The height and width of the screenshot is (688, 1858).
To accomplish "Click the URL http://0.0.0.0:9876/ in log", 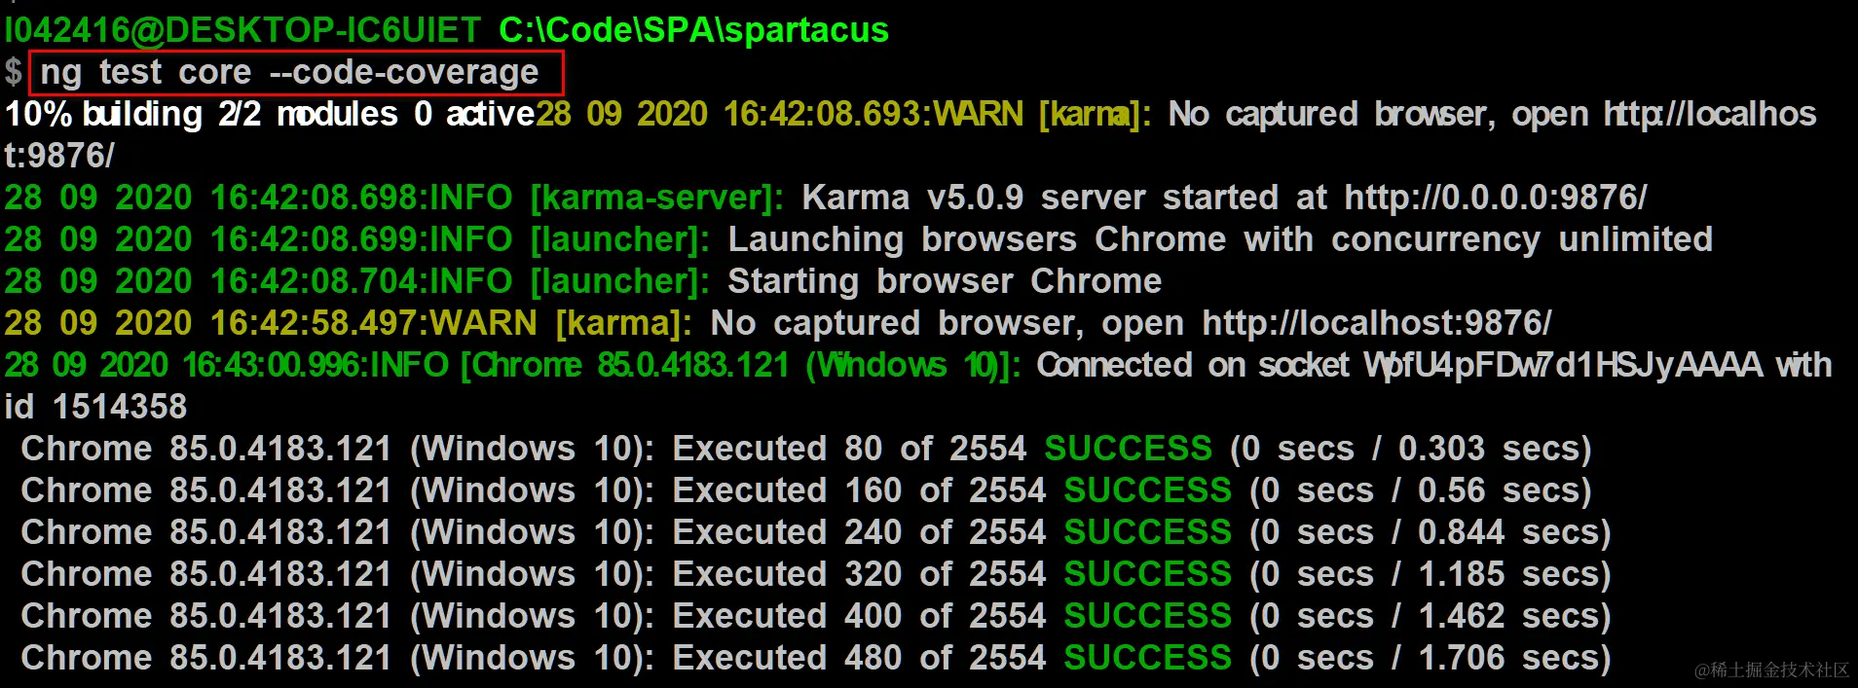I will click(1496, 198).
